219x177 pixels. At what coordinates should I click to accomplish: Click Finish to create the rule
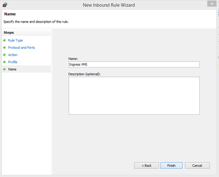(171, 166)
